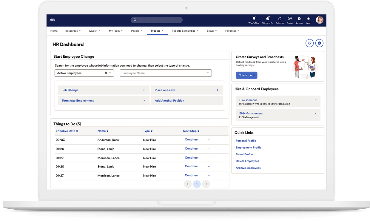Open the Active Employees selector dropdown
This screenshot has height=221, width=370.
[110, 73]
